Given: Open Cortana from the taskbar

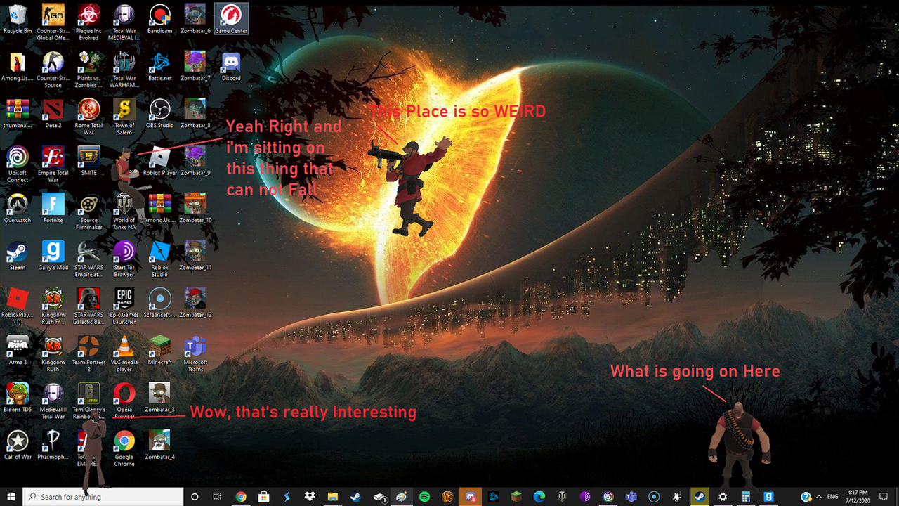Looking at the screenshot, I should coord(195,497).
